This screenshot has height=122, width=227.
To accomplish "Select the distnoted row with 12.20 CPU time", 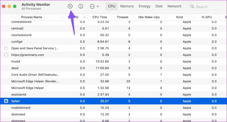I will pyautogui.click(x=113, y=114).
